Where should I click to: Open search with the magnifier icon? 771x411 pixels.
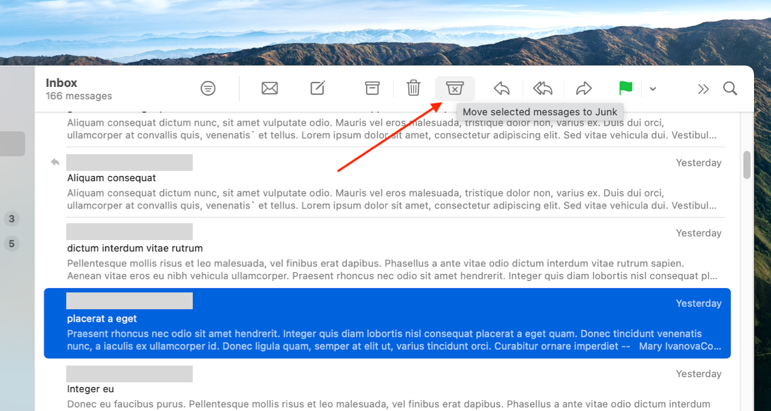(x=729, y=88)
